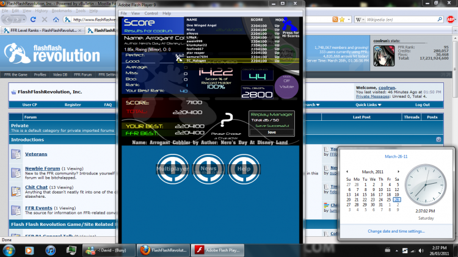Image resolution: width=458 pixels, height=257 pixels.
Task: Open the News round button
Action: 208,169
